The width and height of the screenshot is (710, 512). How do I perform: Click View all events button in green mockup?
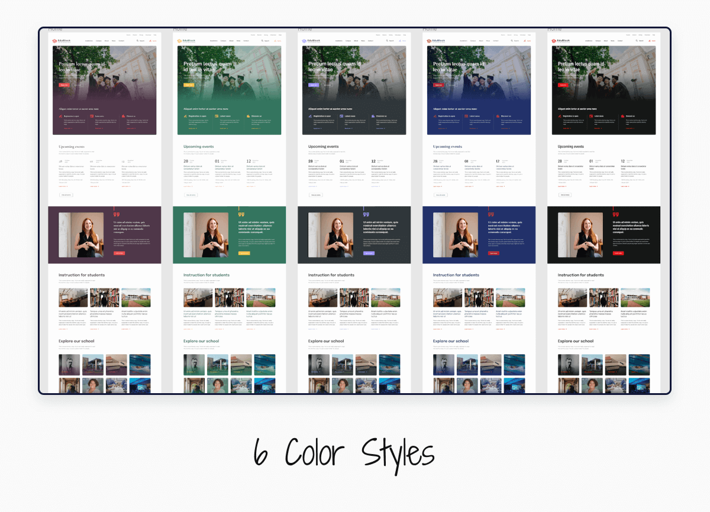coord(191,195)
